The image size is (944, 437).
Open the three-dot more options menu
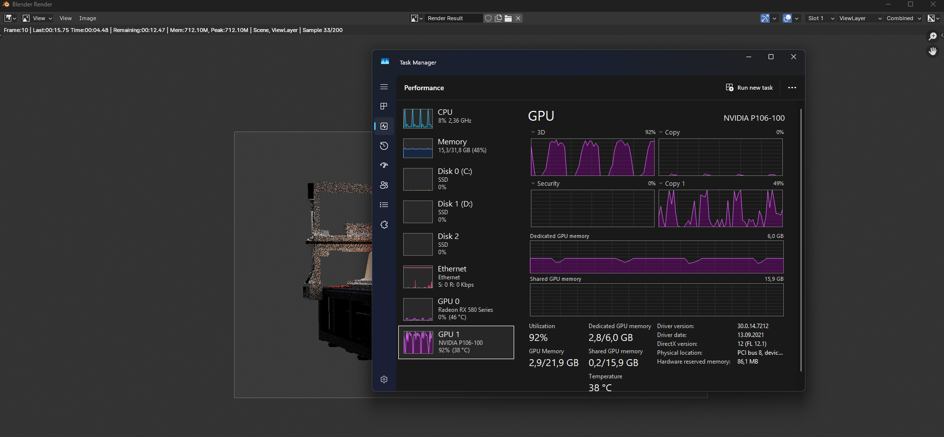(x=792, y=88)
